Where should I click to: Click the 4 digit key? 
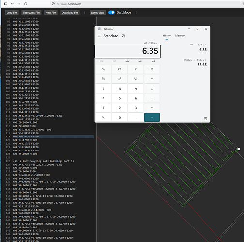[x=103, y=98]
